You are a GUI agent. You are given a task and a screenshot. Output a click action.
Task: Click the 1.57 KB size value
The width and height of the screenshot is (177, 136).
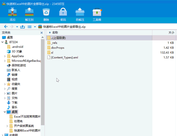168,57
